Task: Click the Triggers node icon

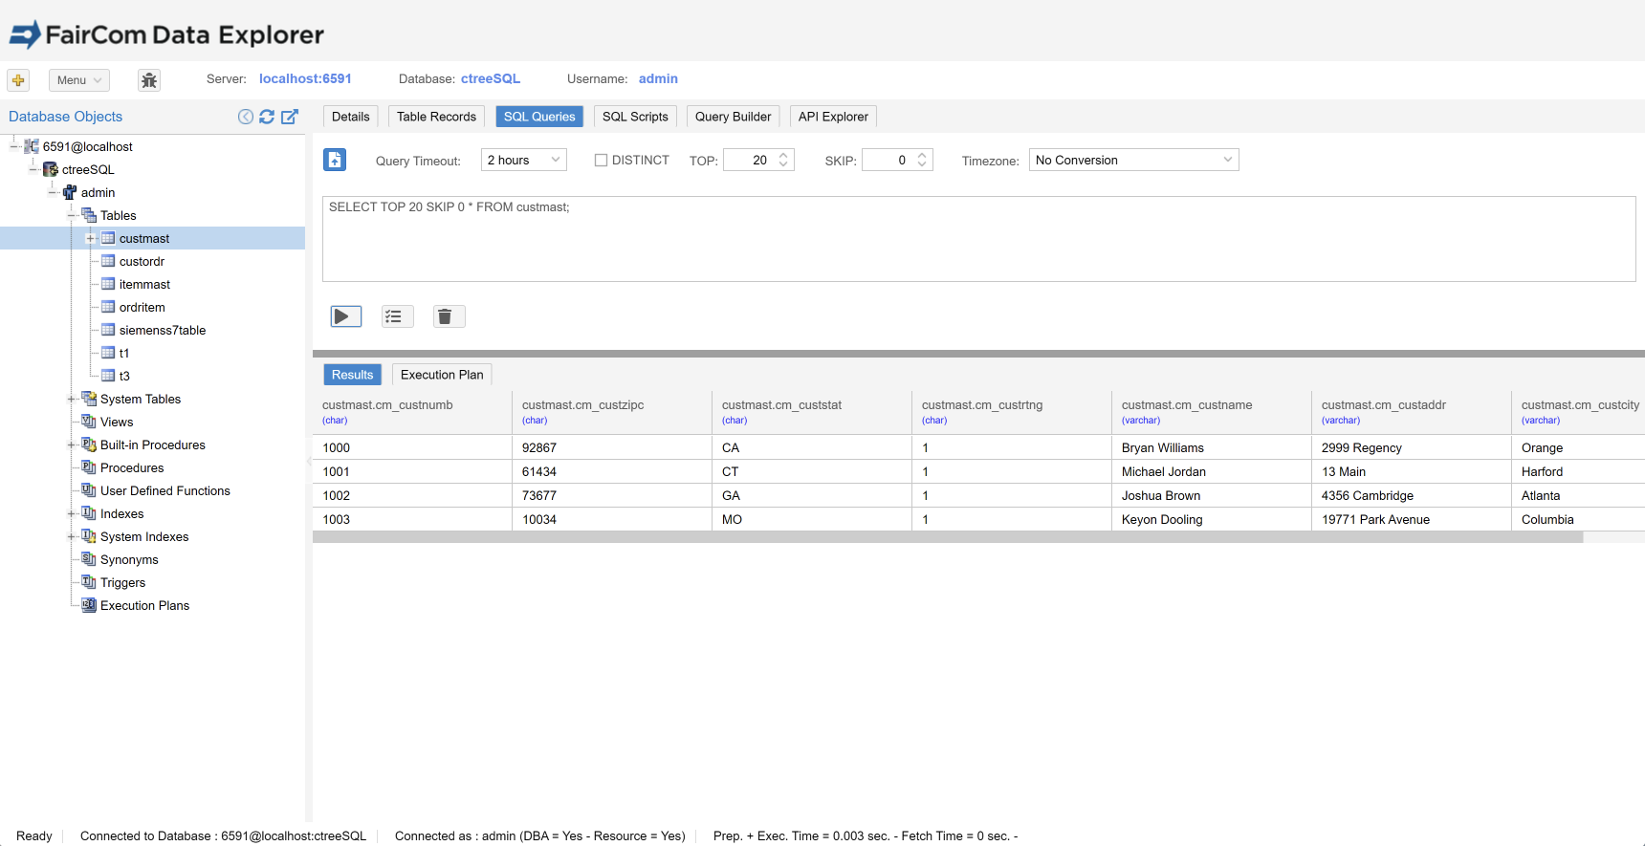Action: (89, 582)
